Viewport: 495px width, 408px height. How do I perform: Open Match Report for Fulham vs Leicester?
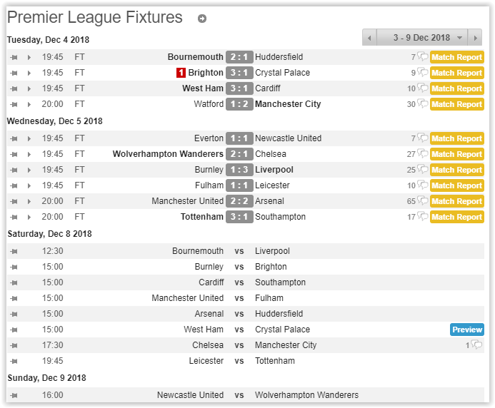pyautogui.click(x=456, y=185)
